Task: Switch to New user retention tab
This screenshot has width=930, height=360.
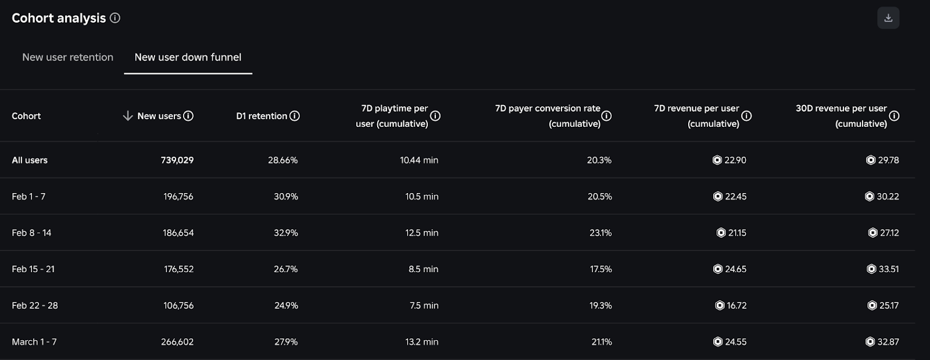Action: (x=67, y=57)
